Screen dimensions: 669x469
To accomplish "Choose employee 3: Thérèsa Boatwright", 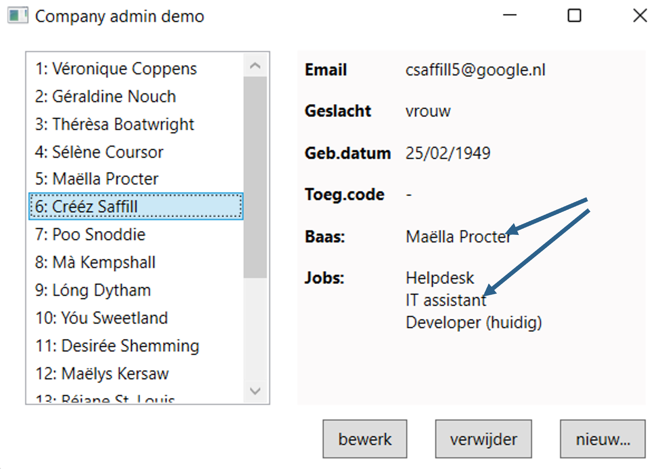I will pos(114,124).
